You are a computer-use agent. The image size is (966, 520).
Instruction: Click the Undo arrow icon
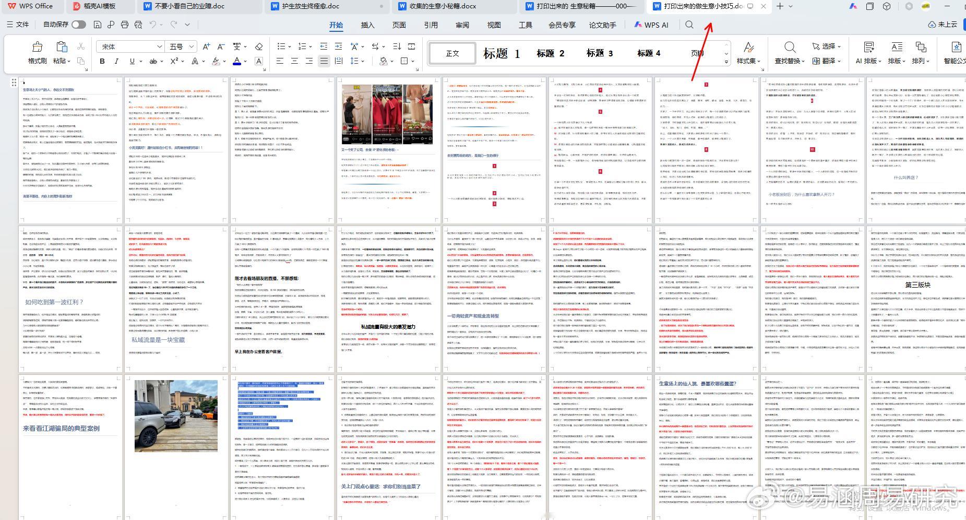(x=152, y=25)
